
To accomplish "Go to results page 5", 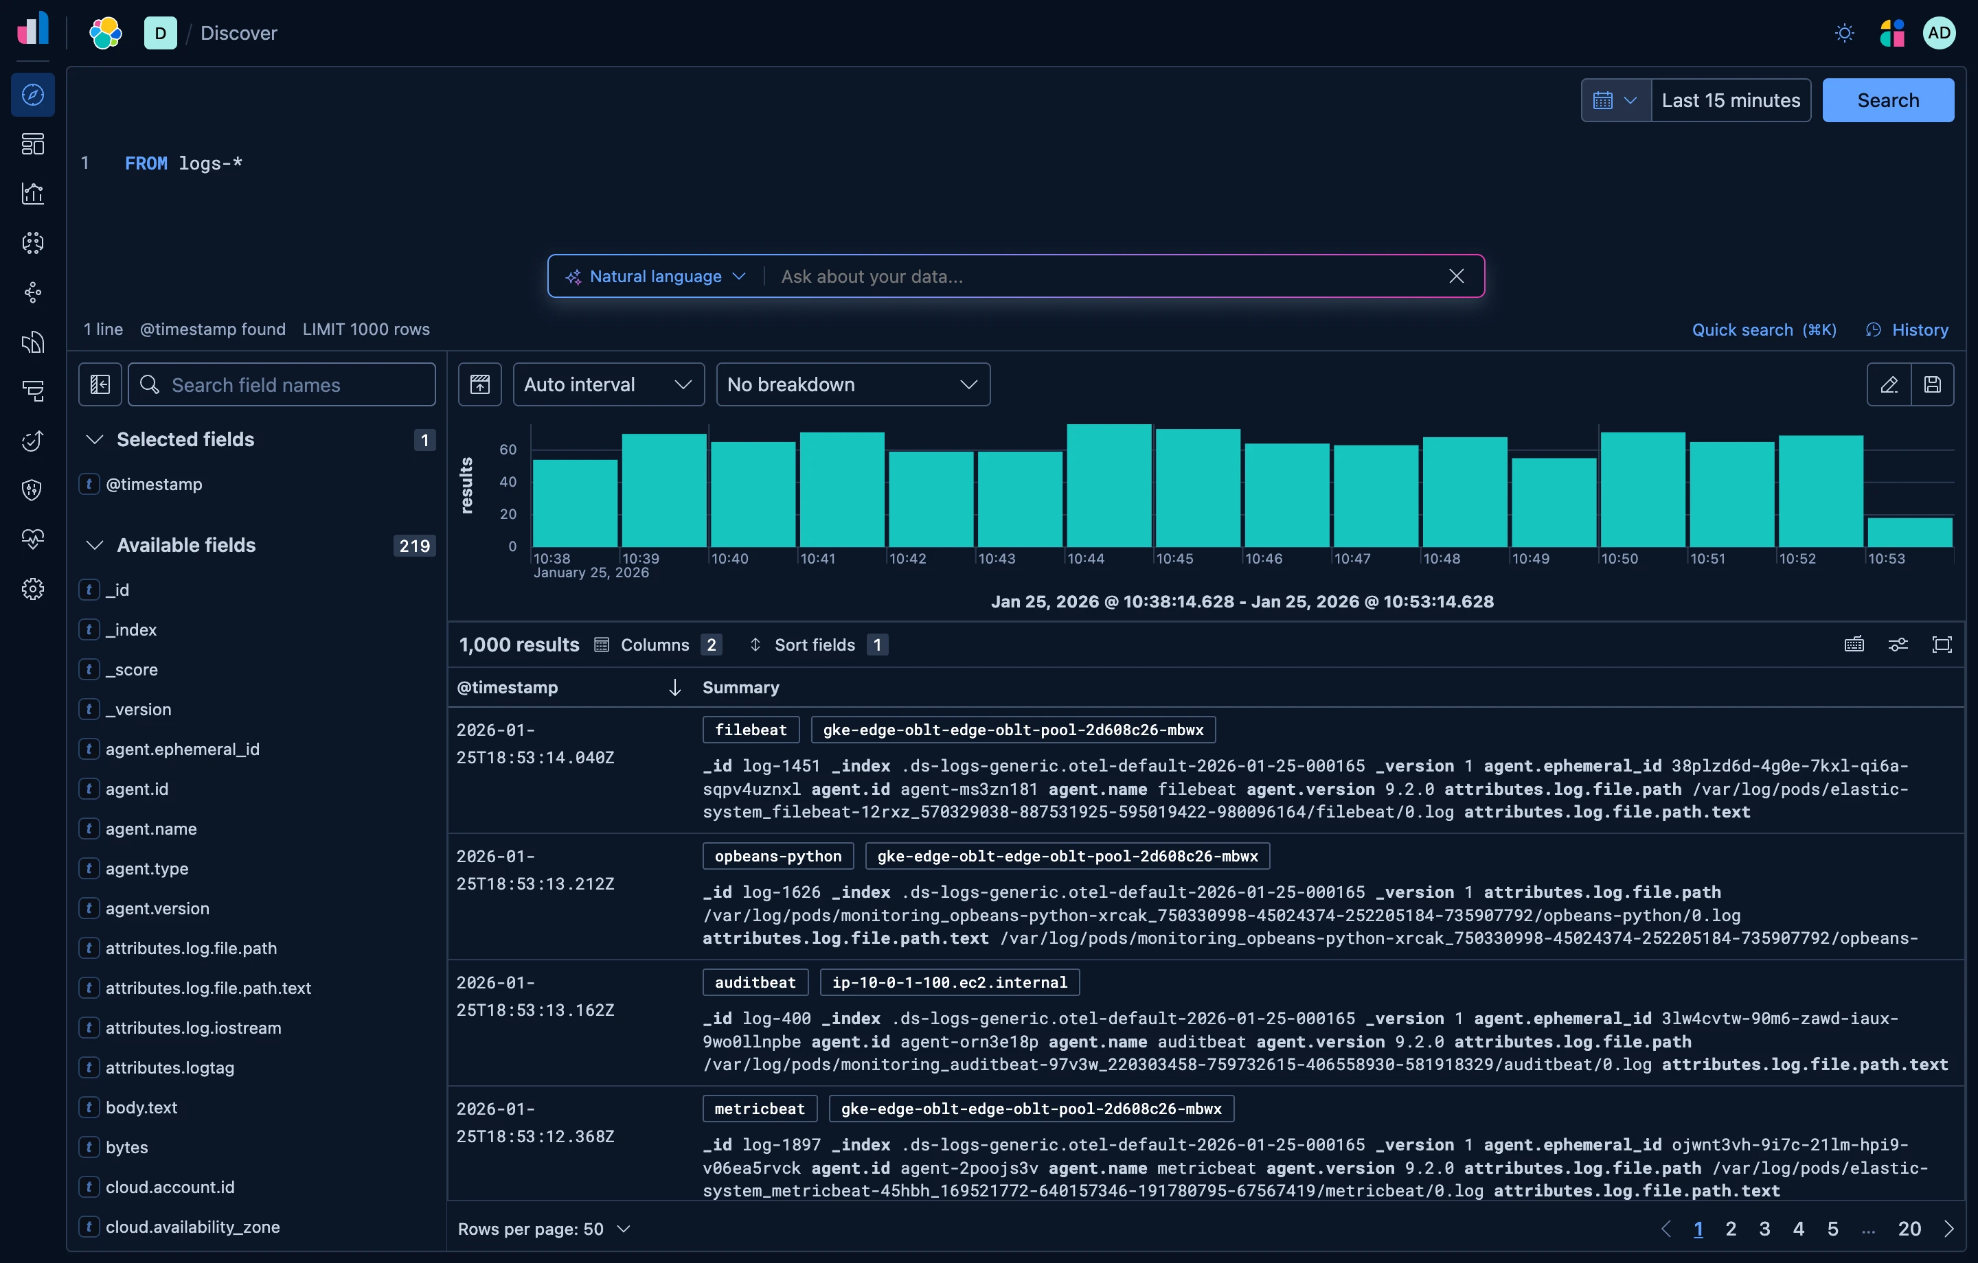I will 1832,1229.
